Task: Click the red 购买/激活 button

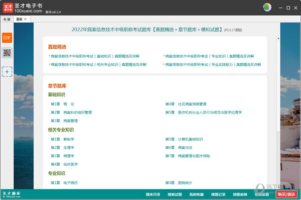Action: (x=286, y=194)
